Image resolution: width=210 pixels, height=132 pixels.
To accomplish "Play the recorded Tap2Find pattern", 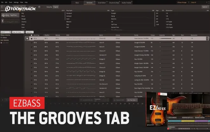I will coord(3,21).
